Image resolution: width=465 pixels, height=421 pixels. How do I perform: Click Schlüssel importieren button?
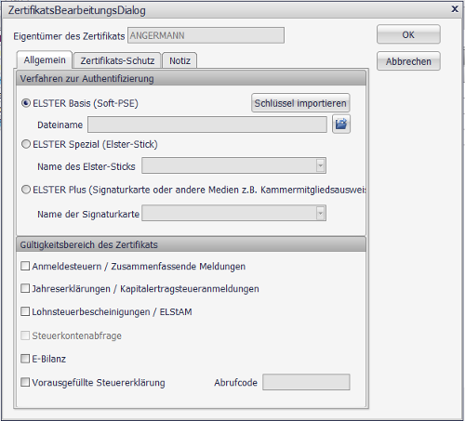click(x=300, y=103)
